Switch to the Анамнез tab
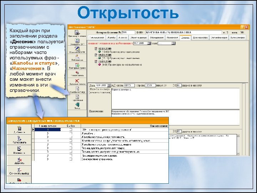This screenshot has height=193, width=257. coord(123,38)
